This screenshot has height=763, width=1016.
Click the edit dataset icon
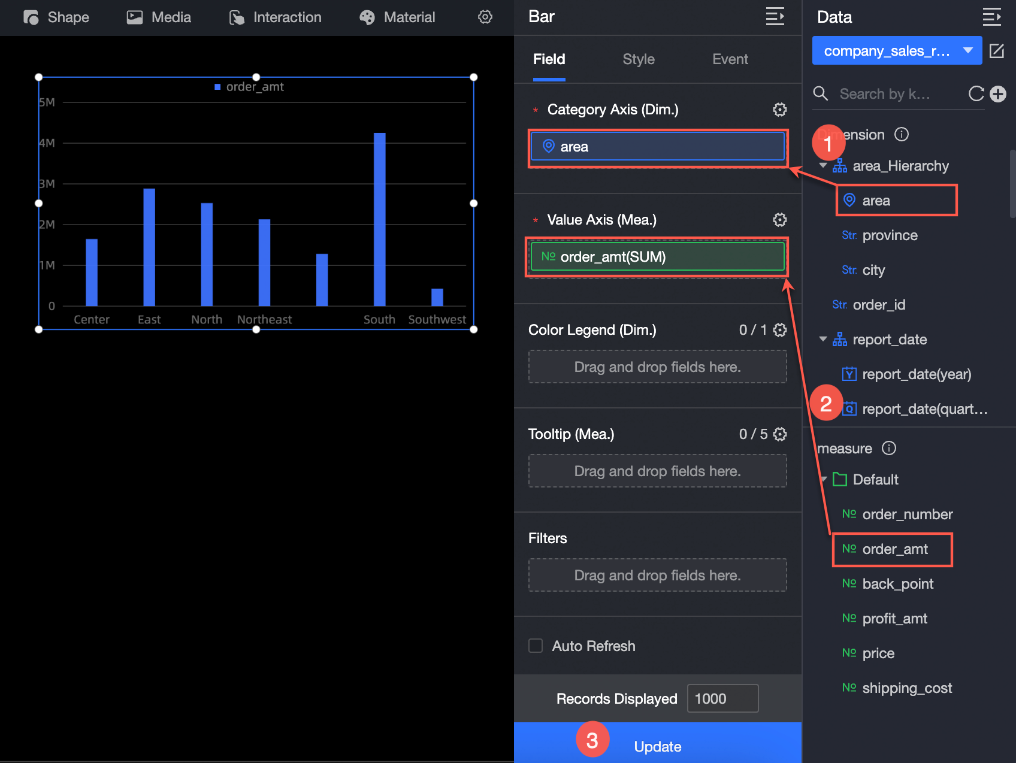coord(997,51)
